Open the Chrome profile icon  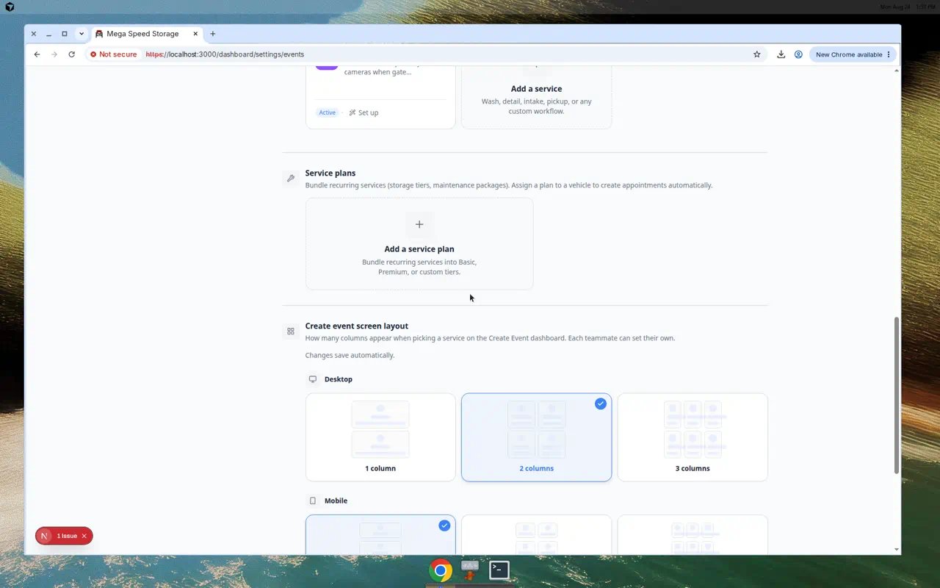(x=798, y=54)
